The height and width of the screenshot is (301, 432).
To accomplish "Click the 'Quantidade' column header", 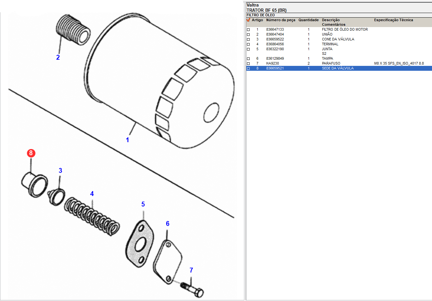I will [x=308, y=20].
